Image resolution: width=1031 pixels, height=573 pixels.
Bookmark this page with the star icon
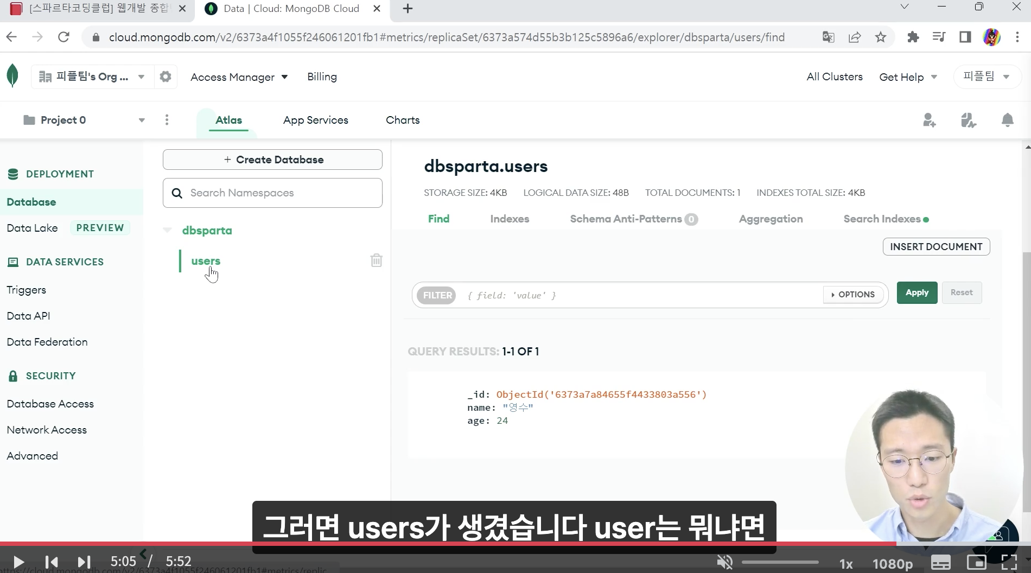click(880, 37)
